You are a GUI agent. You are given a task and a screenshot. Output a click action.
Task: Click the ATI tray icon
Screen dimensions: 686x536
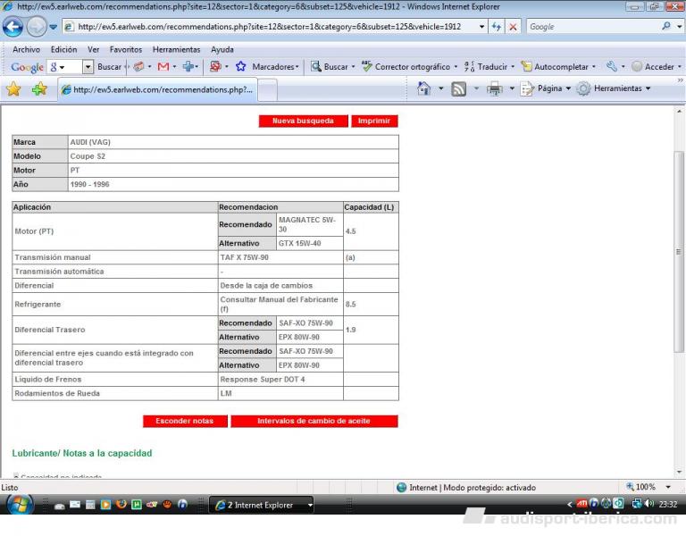[x=581, y=504]
